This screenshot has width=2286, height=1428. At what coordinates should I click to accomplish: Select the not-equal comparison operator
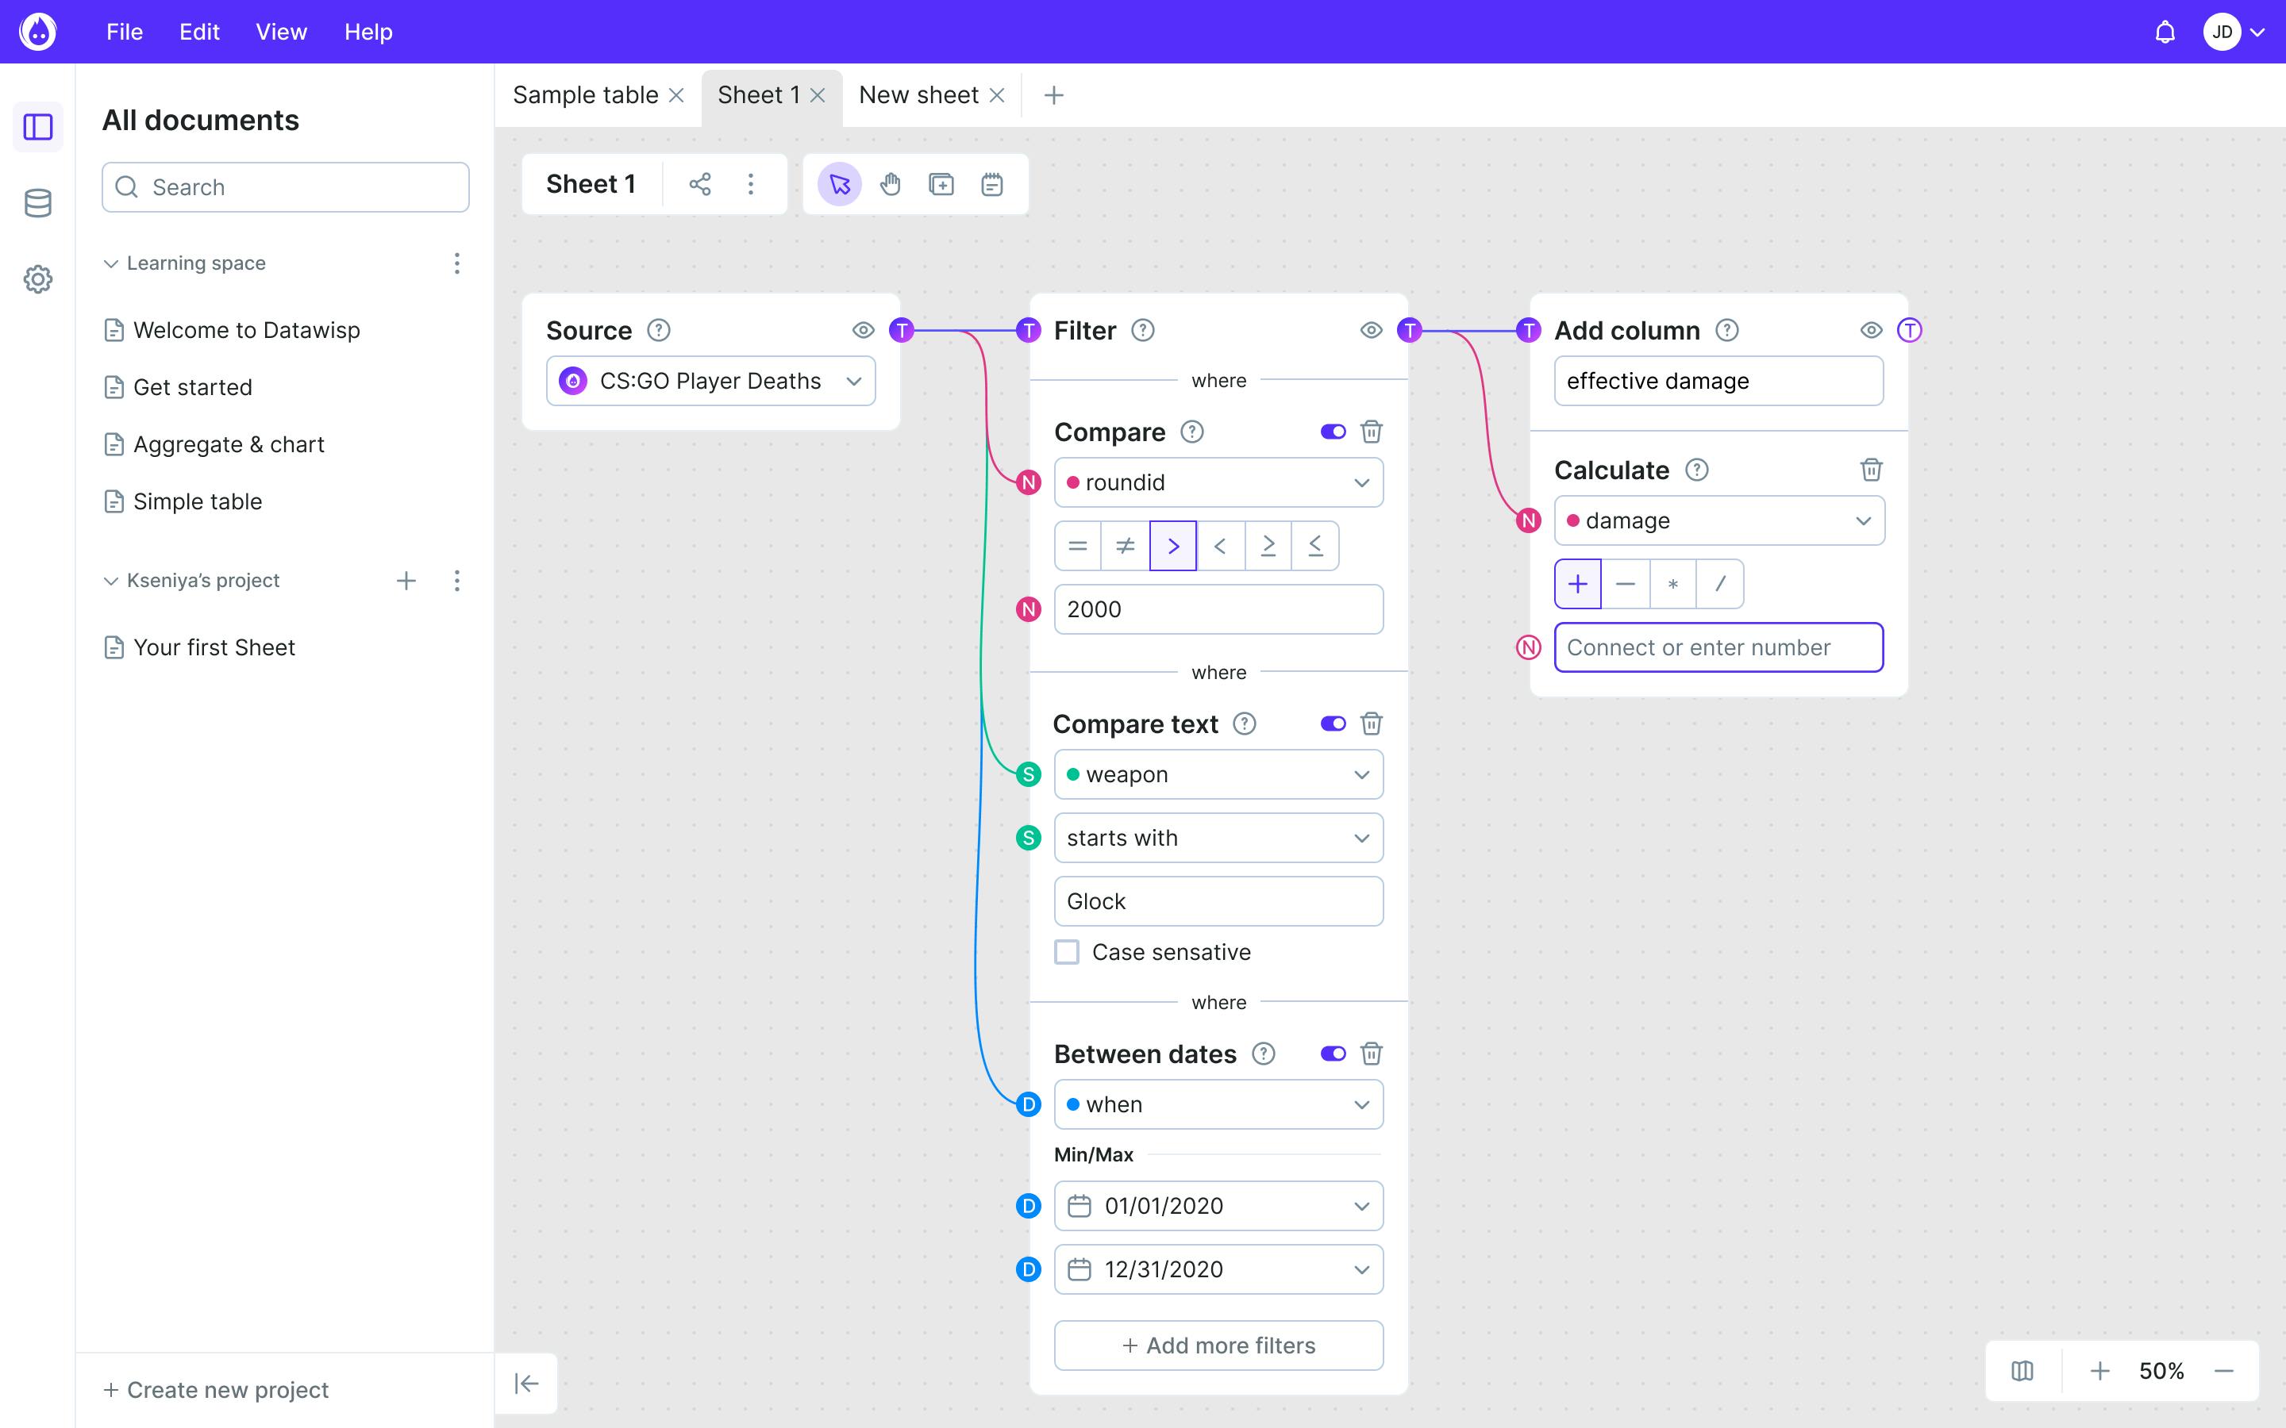(x=1125, y=546)
